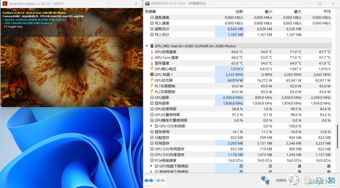Screen dimensions: 340x188
Task: Select the lightning icon for GPU总功率
Action: tap(152, 80)
